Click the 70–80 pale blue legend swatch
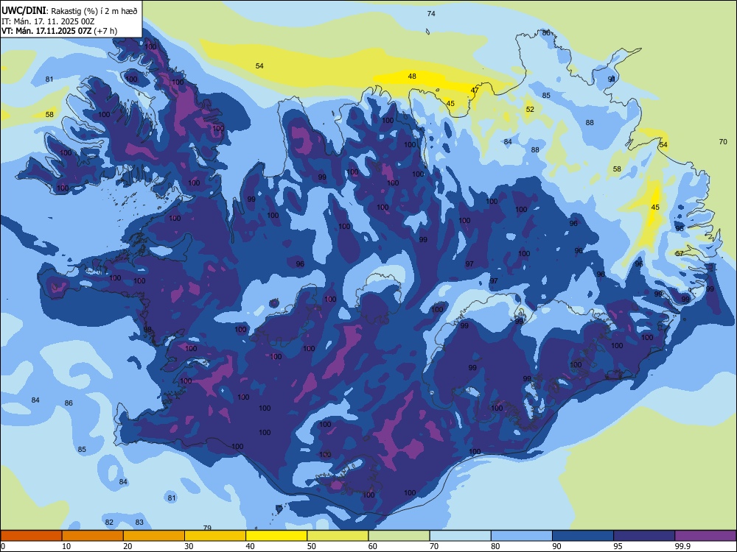The width and height of the screenshot is (737, 552). tap(460, 536)
